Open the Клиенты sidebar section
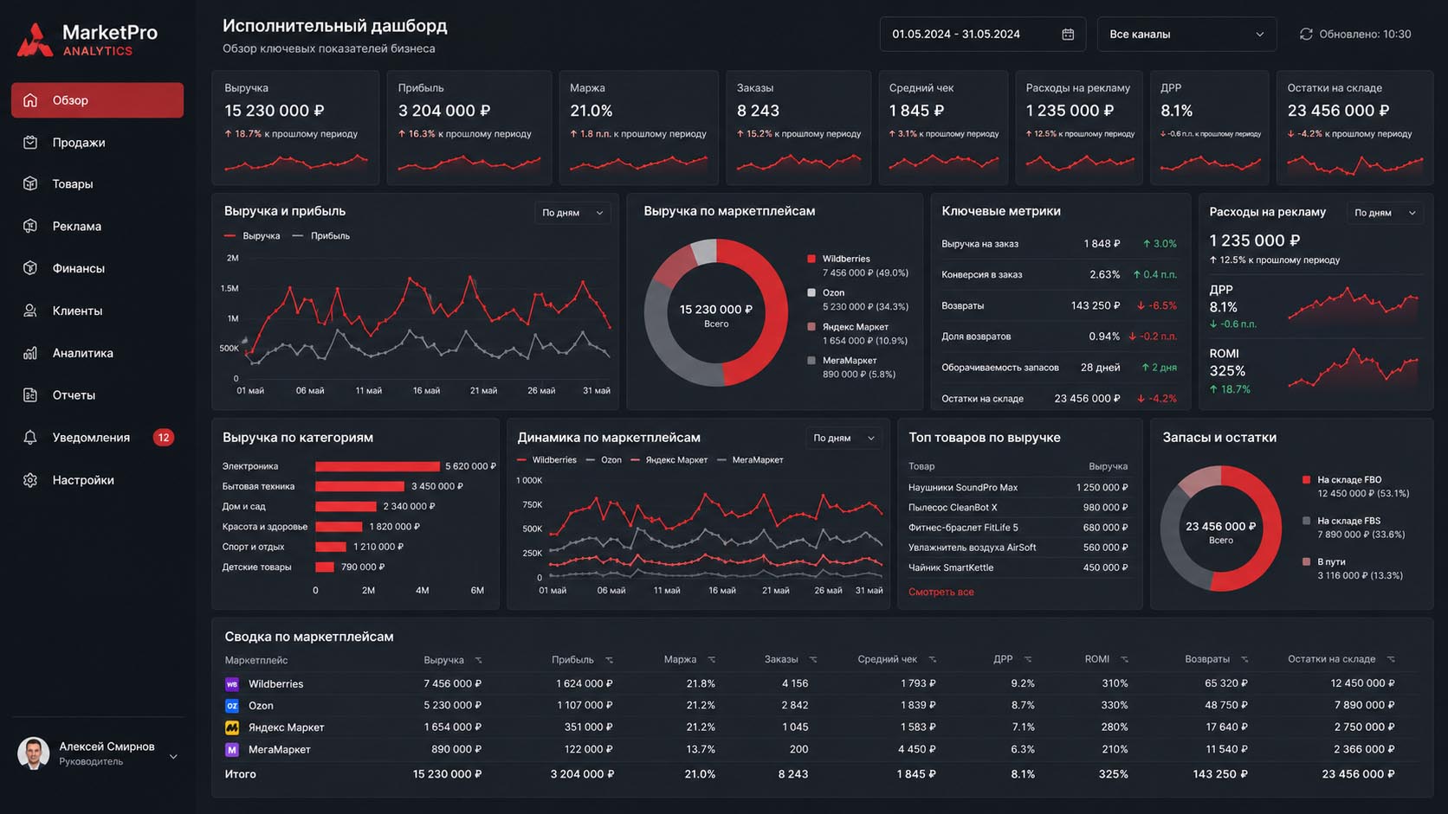Image resolution: width=1448 pixels, height=814 pixels. click(x=97, y=311)
